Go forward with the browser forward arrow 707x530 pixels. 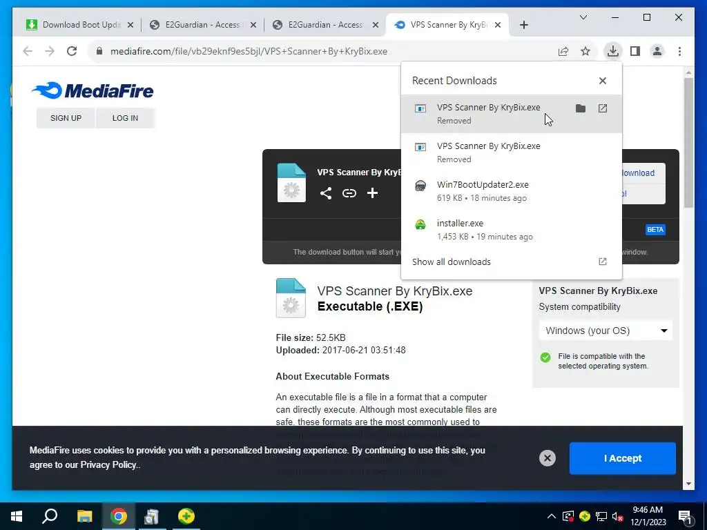click(50, 51)
